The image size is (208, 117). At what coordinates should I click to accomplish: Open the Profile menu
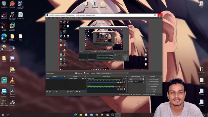pos(60,18)
